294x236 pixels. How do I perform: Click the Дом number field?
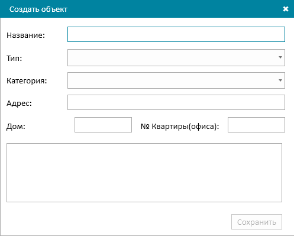point(103,125)
